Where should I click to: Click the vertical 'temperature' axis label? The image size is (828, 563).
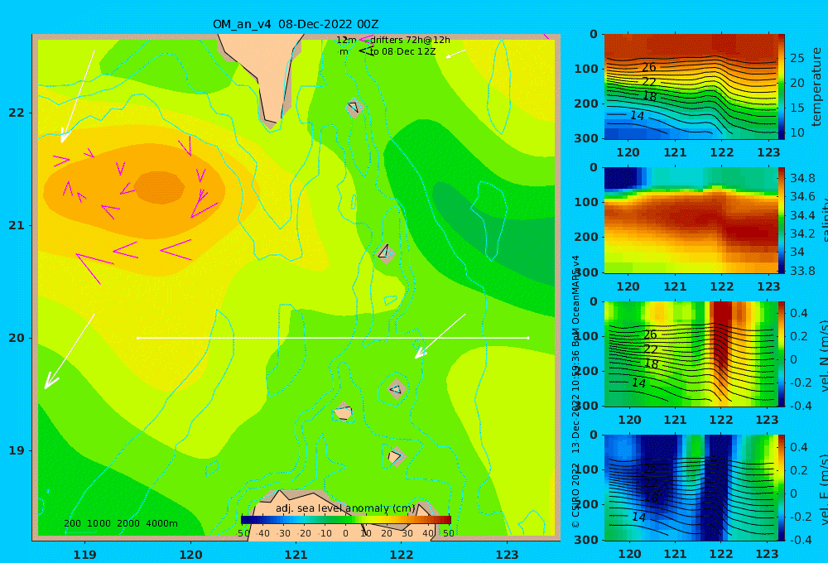pyautogui.click(x=816, y=87)
